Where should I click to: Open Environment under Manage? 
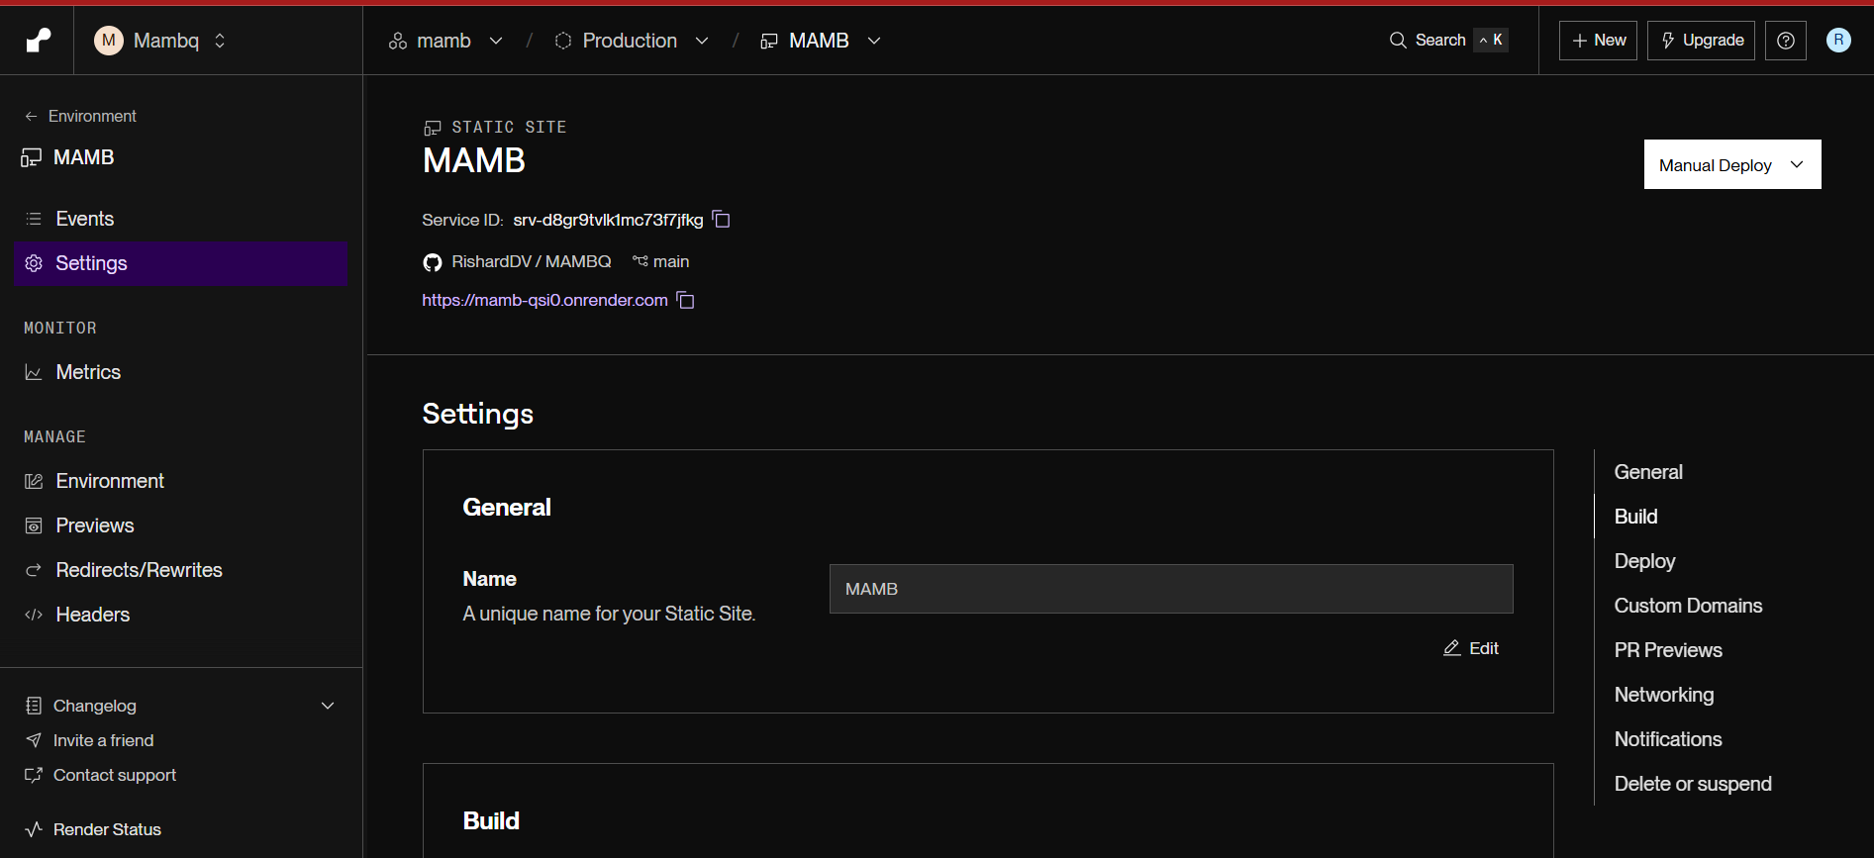pyautogui.click(x=181, y=481)
